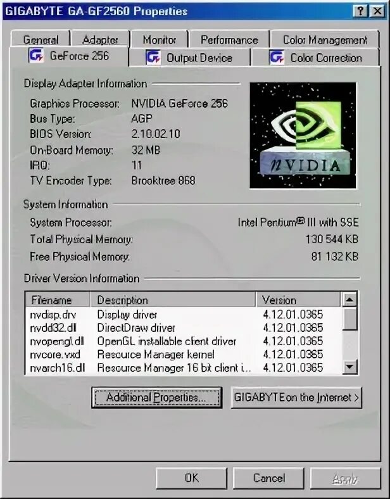Click the '130 544 KB' total memory value
The image size is (390, 499).
pos(332,239)
